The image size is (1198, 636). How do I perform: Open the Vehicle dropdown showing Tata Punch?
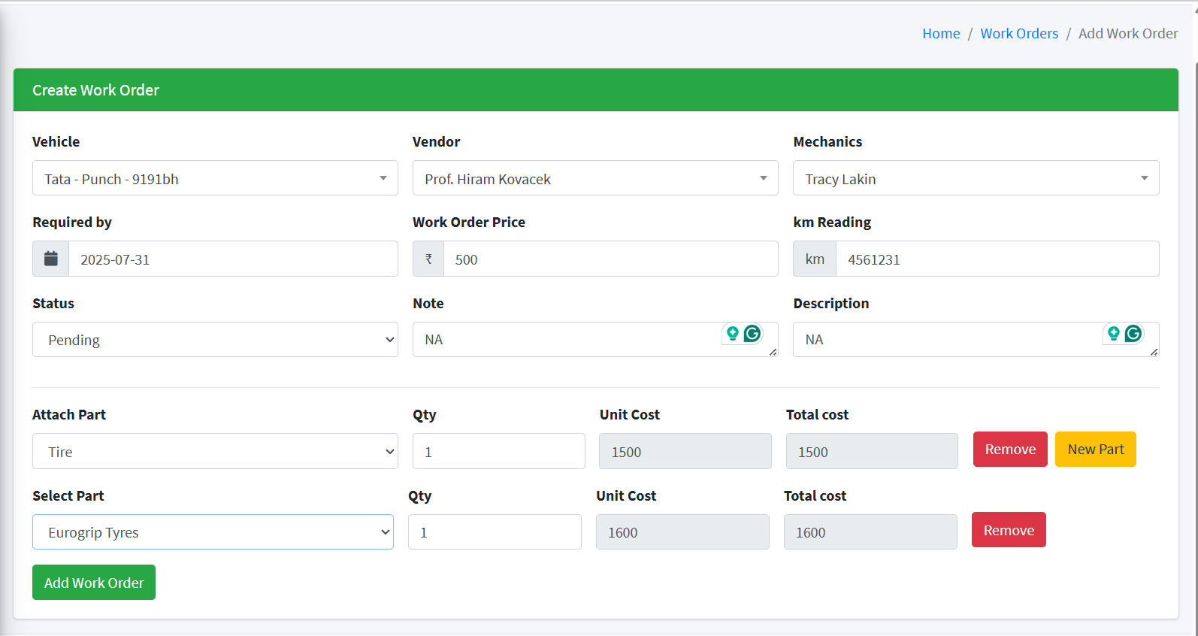coord(215,178)
